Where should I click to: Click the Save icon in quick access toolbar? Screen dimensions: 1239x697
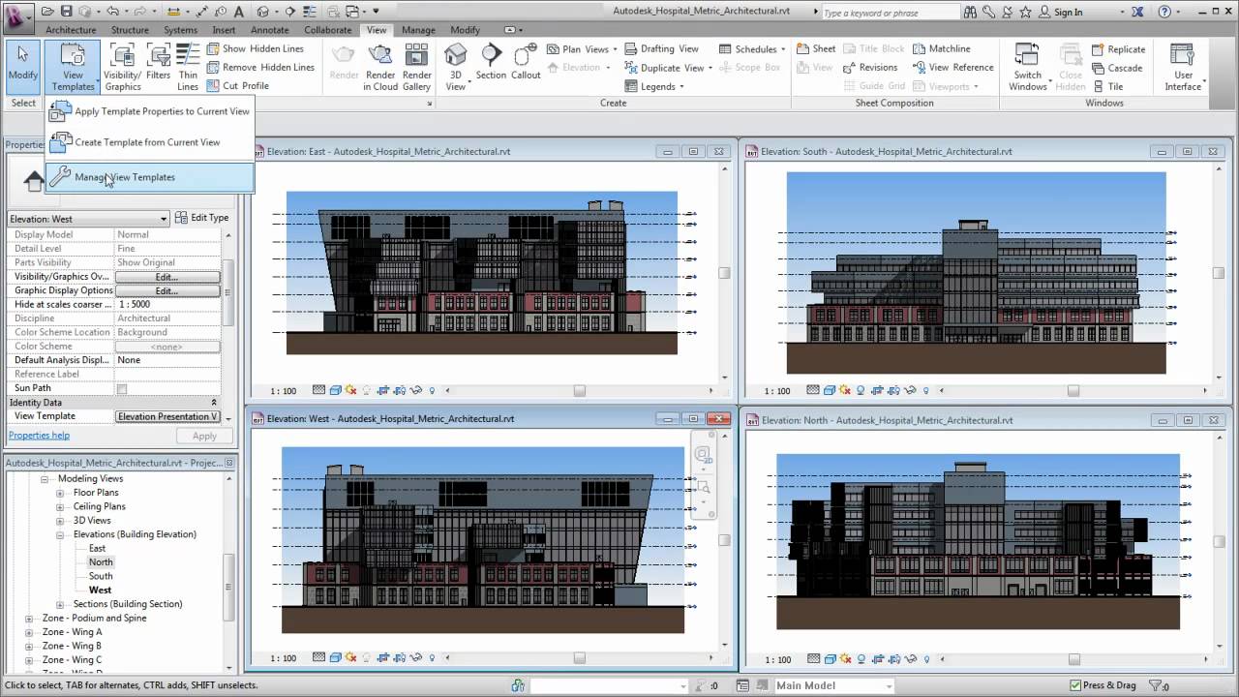[x=66, y=12]
